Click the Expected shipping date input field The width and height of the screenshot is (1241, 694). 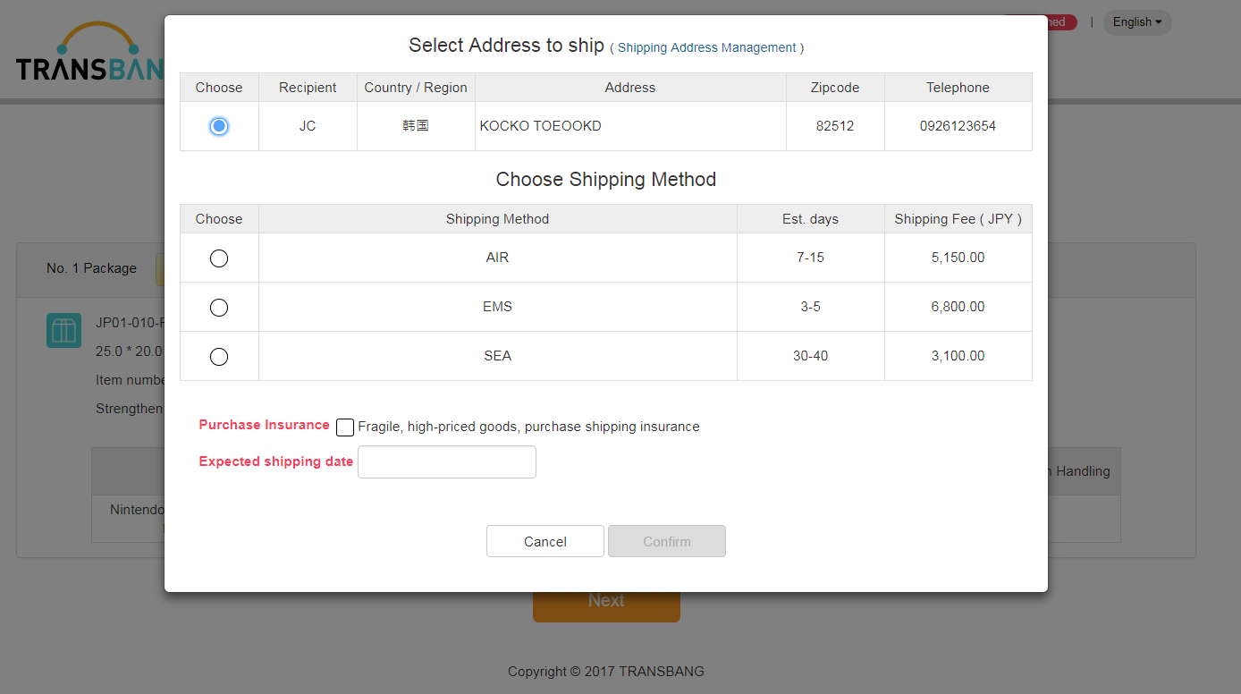447,462
